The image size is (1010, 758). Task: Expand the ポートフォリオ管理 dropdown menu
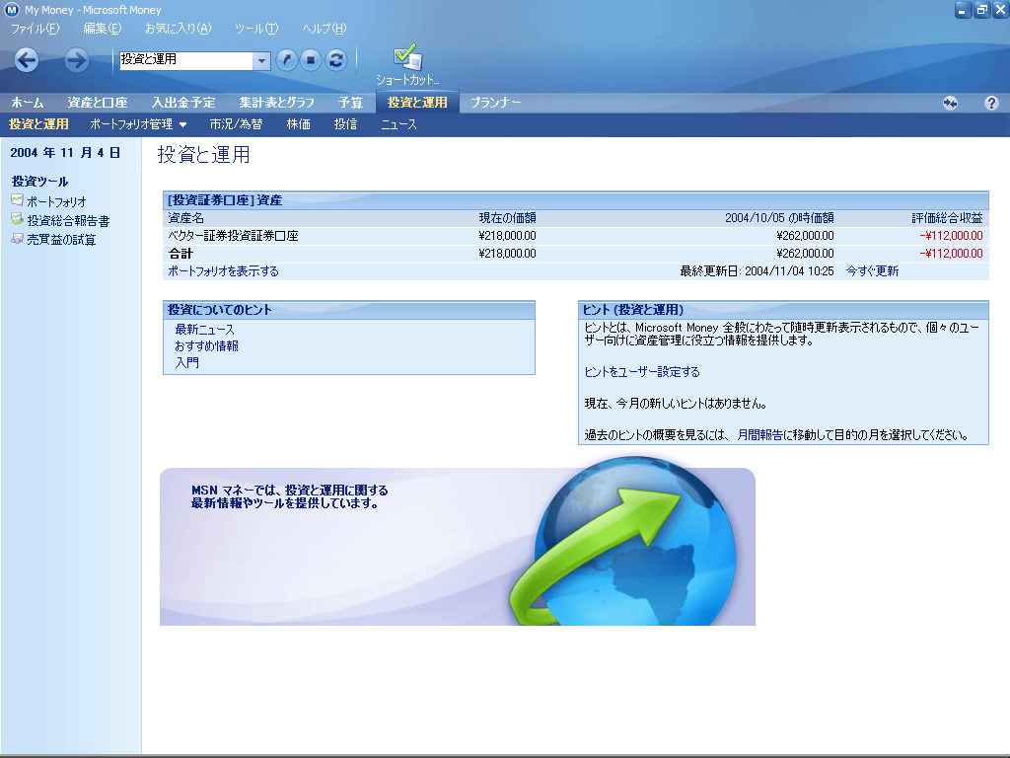tap(138, 124)
